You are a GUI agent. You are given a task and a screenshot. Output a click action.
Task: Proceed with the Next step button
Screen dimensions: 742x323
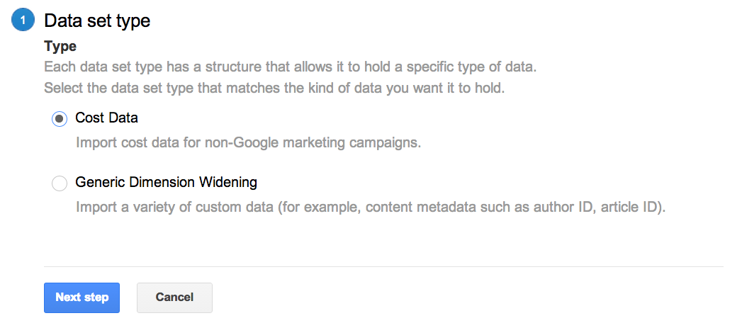coord(82,297)
